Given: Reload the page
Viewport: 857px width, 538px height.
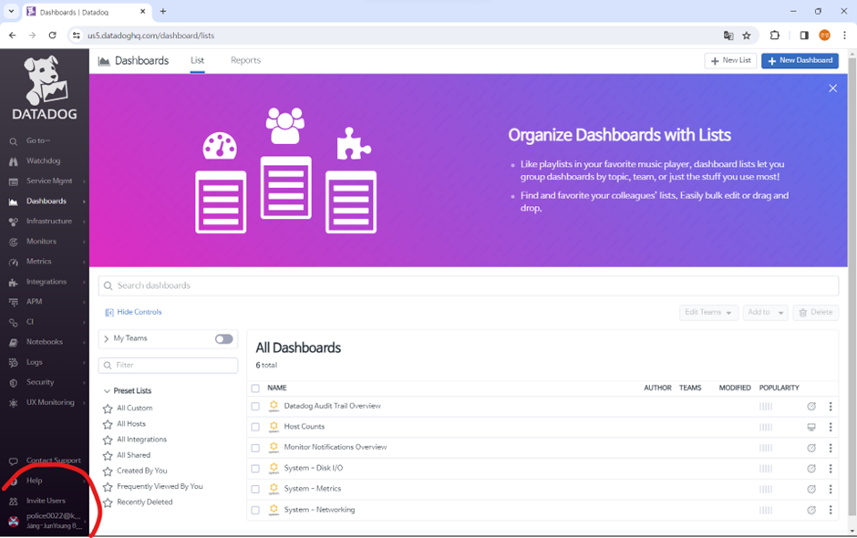Looking at the screenshot, I should click(53, 36).
